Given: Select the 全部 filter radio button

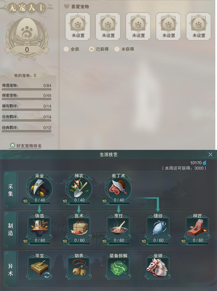Looking at the screenshot, I should [66, 49].
